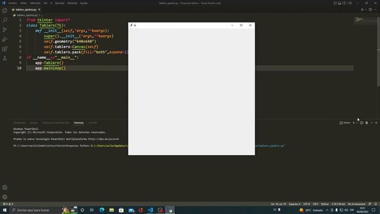This screenshot has height=214, width=380.
Task: Open notifications bell in status bar
Action: [376, 204]
